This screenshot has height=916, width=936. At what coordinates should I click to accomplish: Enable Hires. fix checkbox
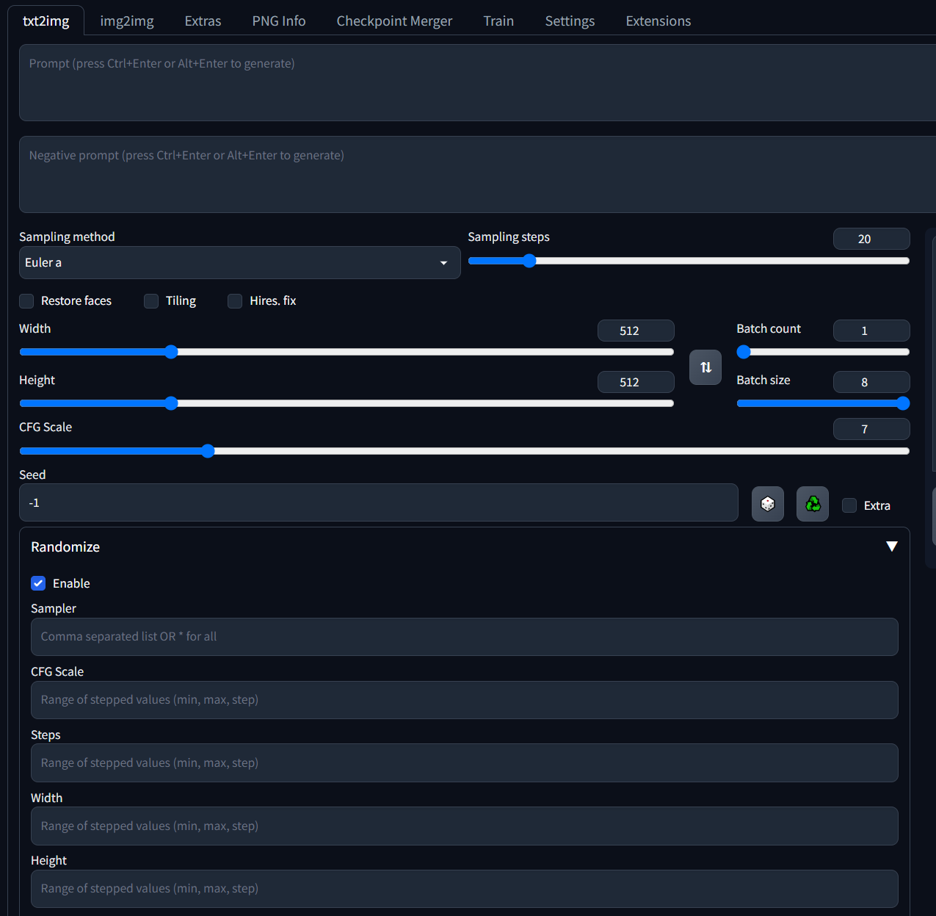point(235,301)
